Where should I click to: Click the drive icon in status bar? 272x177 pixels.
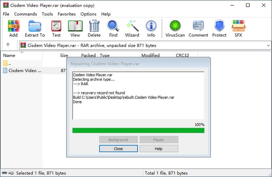[x=4, y=173]
